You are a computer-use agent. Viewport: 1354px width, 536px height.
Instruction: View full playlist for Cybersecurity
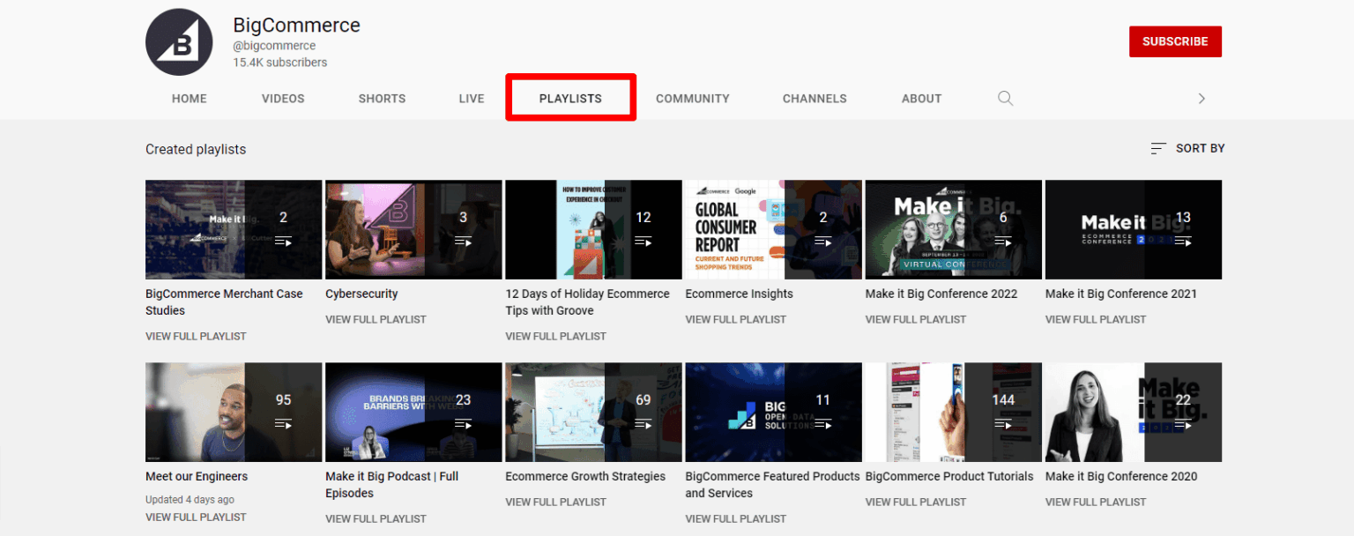coord(376,319)
